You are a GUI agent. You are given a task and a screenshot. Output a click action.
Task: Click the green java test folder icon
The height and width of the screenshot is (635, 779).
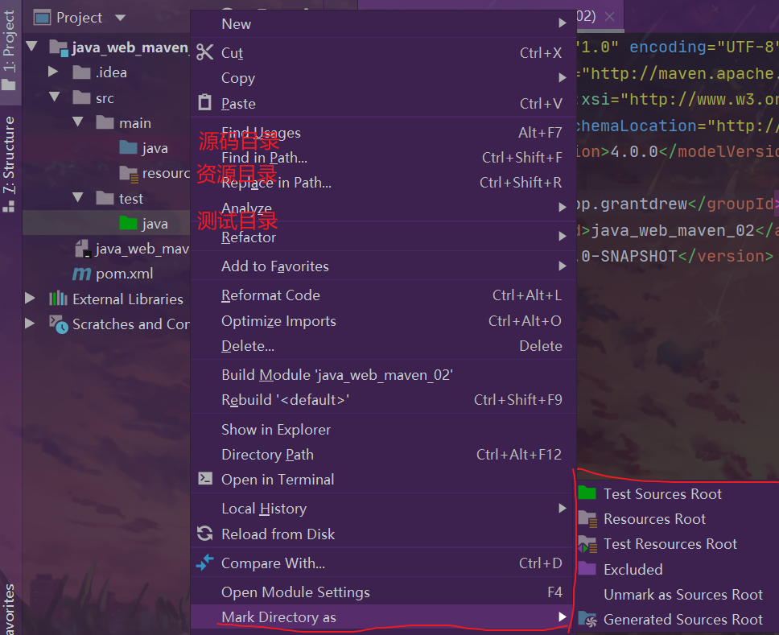pyautogui.click(x=128, y=223)
